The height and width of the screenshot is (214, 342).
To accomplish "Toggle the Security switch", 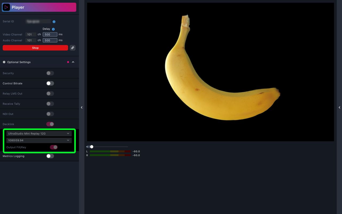I will 50,73.
